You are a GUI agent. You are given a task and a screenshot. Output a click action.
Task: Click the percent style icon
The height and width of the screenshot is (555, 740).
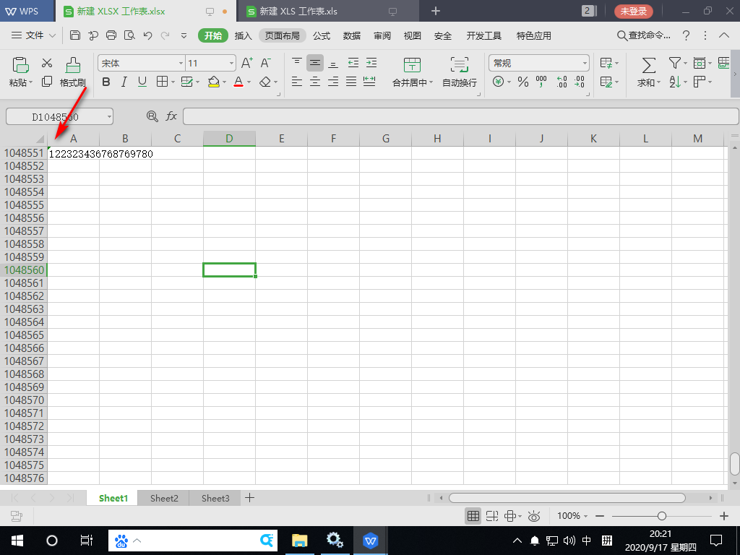click(x=523, y=82)
